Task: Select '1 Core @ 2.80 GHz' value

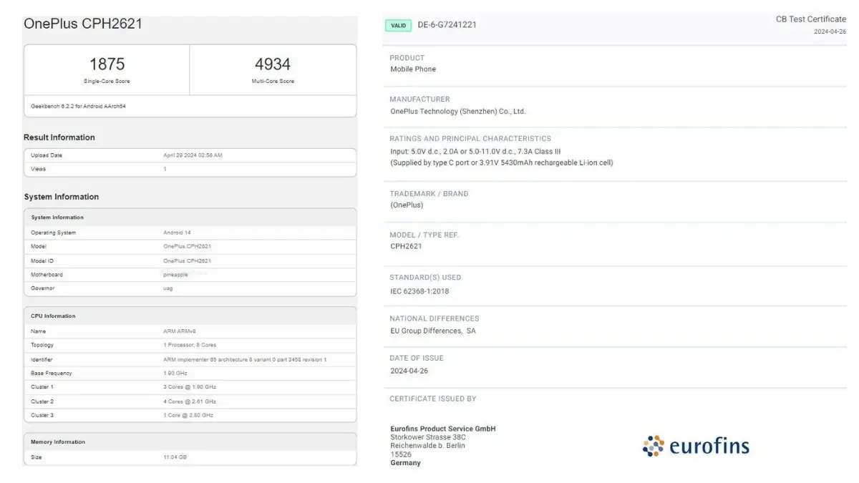Action: tap(188, 415)
